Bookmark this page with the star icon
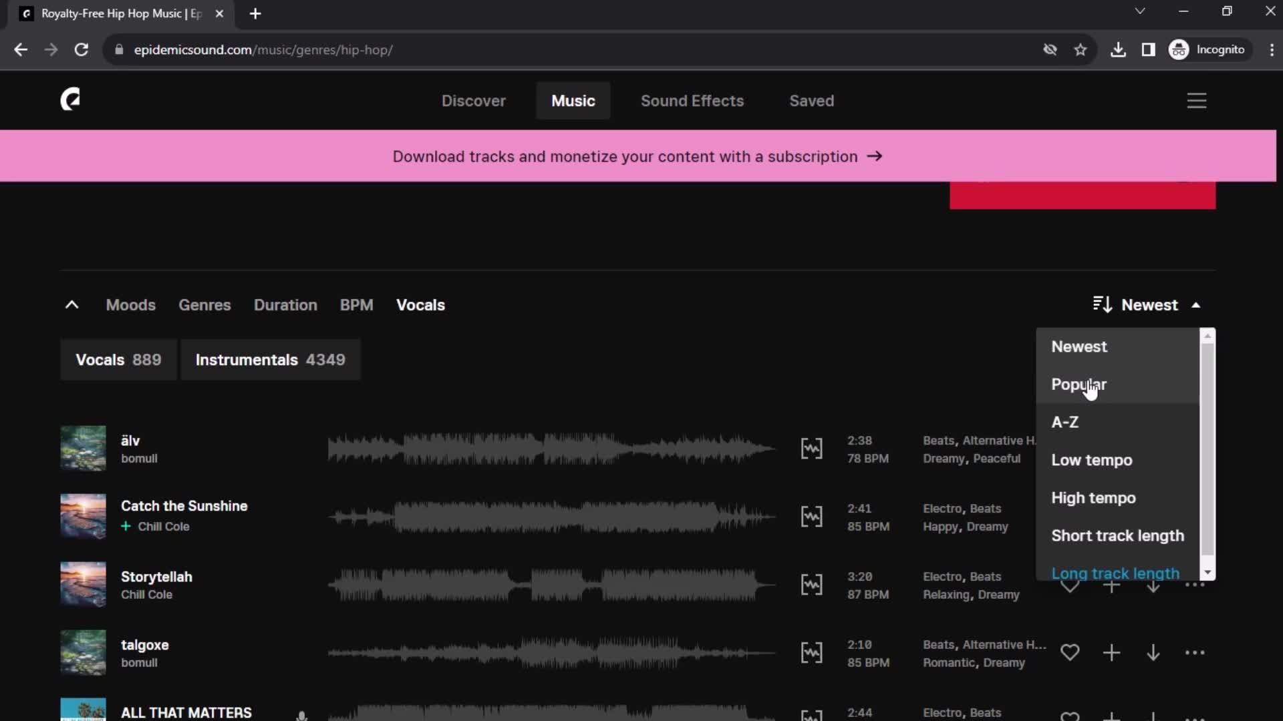1283x721 pixels. (x=1081, y=50)
